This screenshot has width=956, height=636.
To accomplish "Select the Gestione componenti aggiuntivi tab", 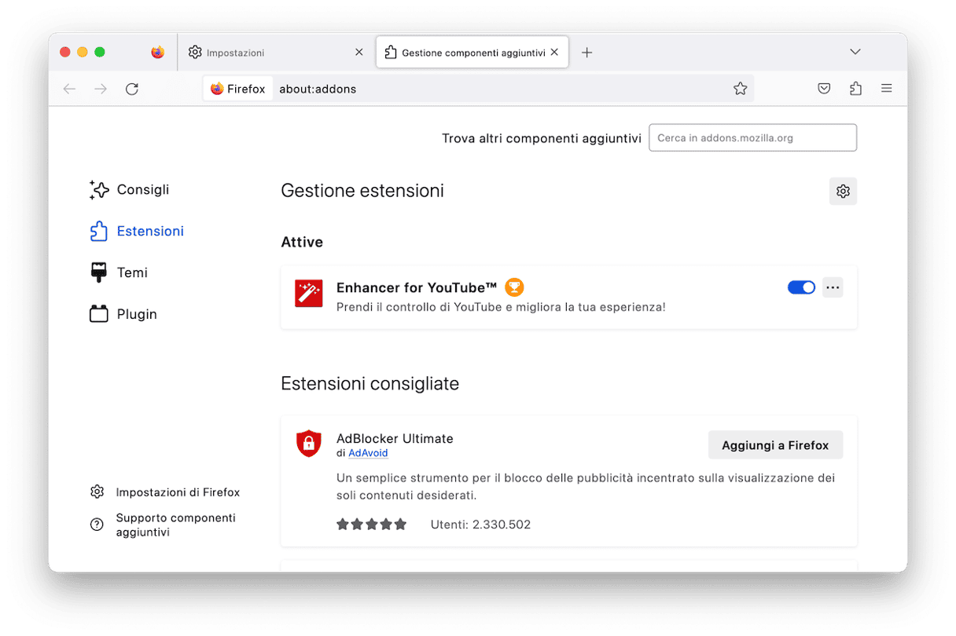I will pos(472,53).
